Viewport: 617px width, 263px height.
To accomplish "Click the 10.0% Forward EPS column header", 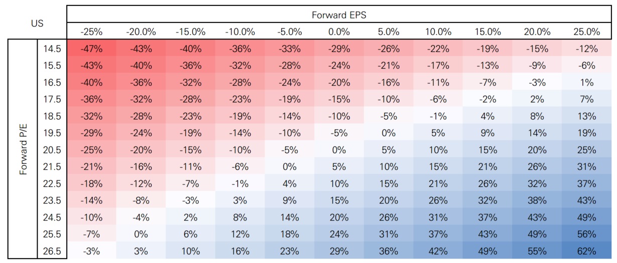I will (438, 32).
